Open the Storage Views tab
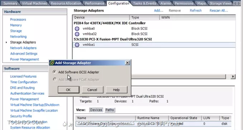 220,3
